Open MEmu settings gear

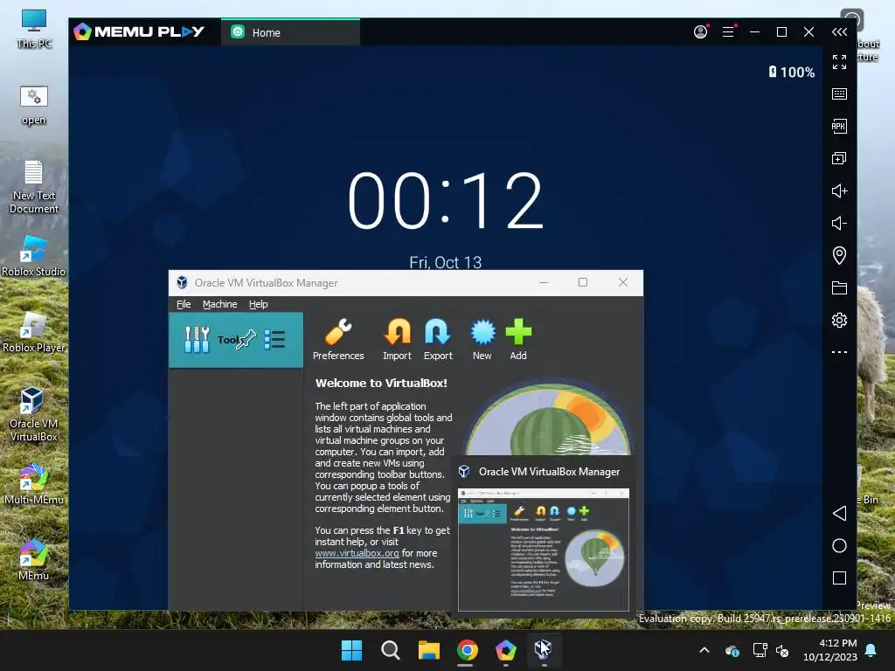[839, 320]
